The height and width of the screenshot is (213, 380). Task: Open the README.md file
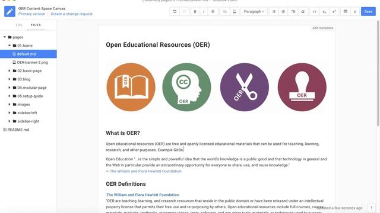18,130
